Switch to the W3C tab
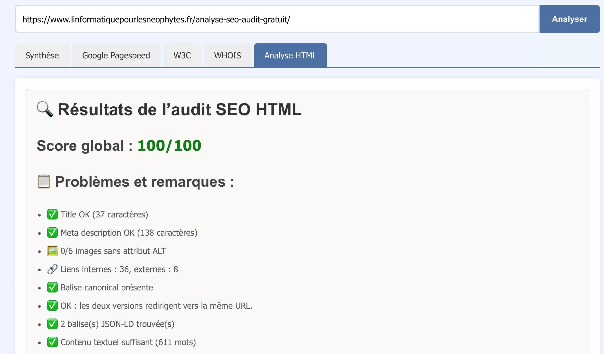 (x=182, y=55)
